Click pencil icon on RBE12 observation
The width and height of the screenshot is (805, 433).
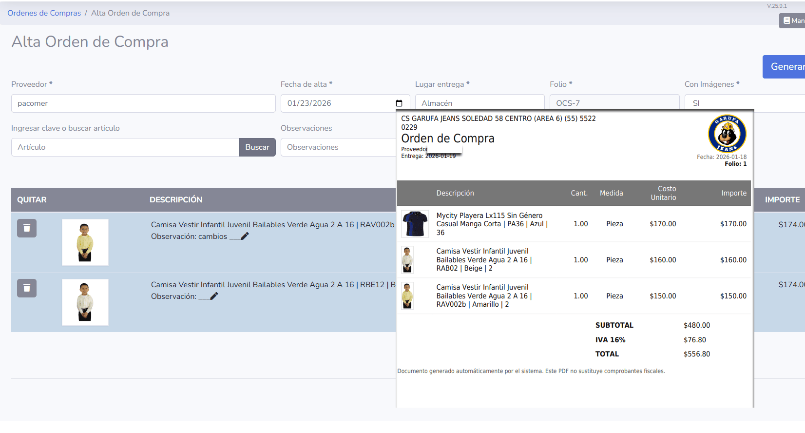tap(214, 296)
